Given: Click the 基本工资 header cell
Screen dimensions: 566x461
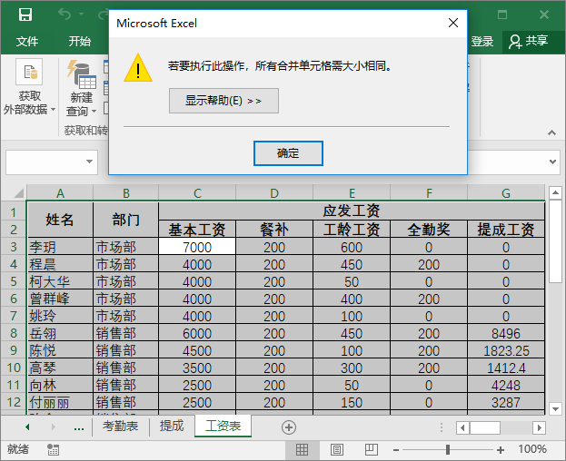Looking at the screenshot, I should (x=197, y=230).
